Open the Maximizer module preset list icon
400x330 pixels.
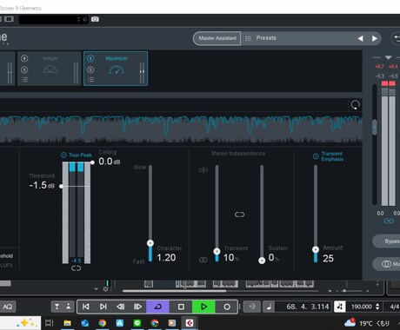(x=90, y=80)
